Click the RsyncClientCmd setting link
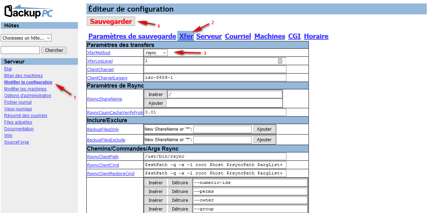Screen dimensions: 431x213 tap(103, 165)
